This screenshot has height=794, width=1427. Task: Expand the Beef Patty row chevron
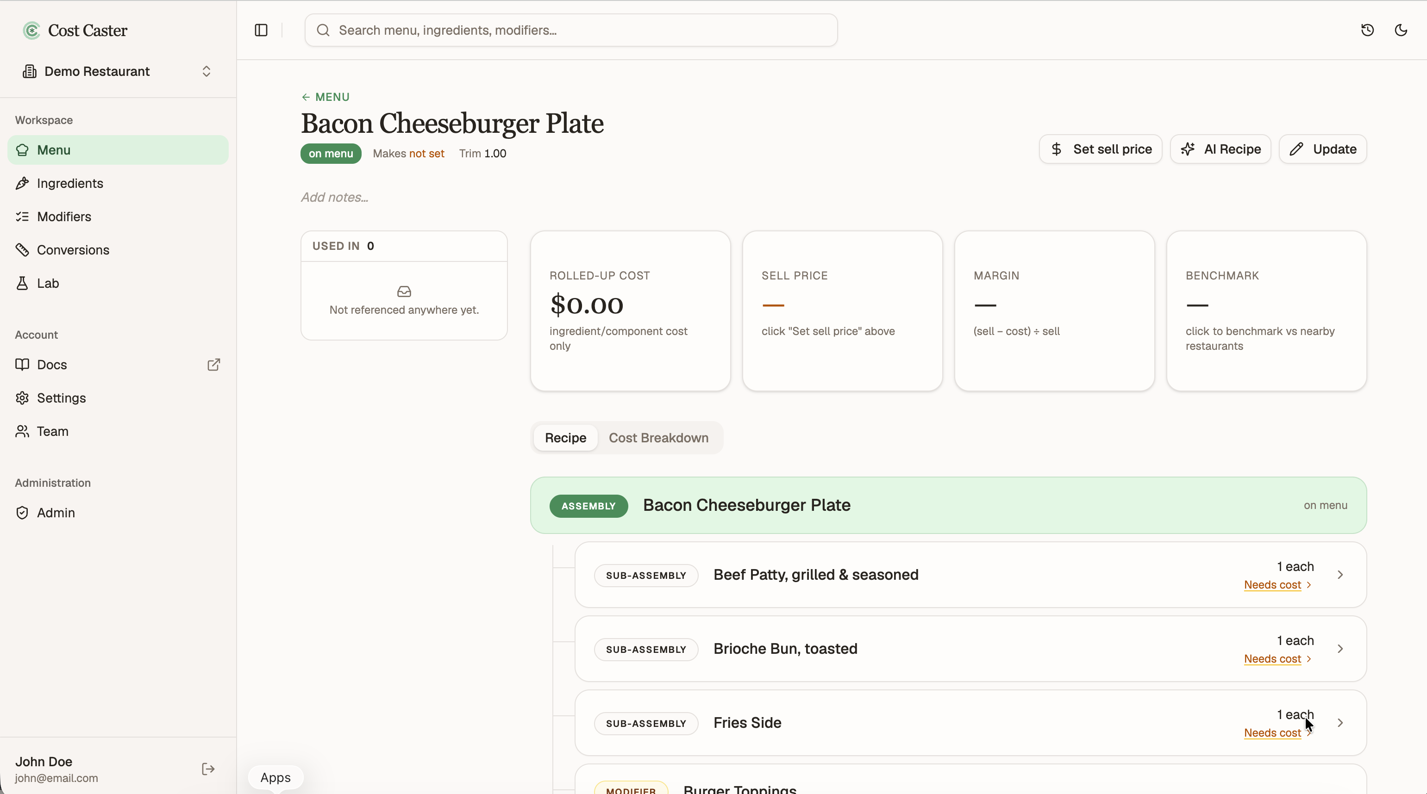(x=1339, y=575)
